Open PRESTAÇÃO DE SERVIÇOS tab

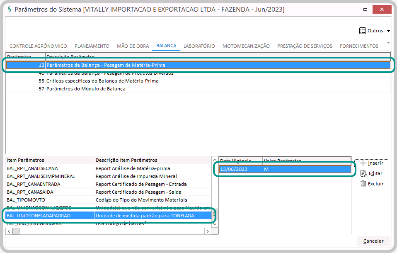[x=305, y=46]
